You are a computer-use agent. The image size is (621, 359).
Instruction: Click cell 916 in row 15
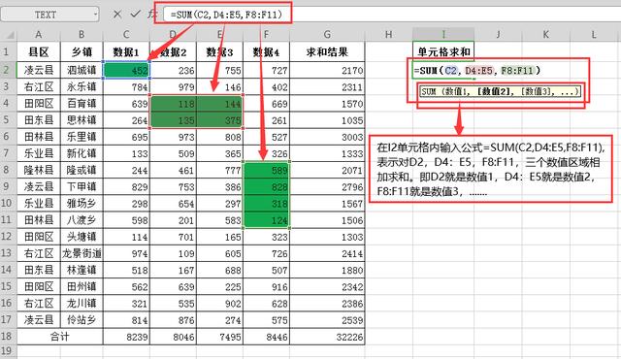pyautogui.click(x=267, y=286)
